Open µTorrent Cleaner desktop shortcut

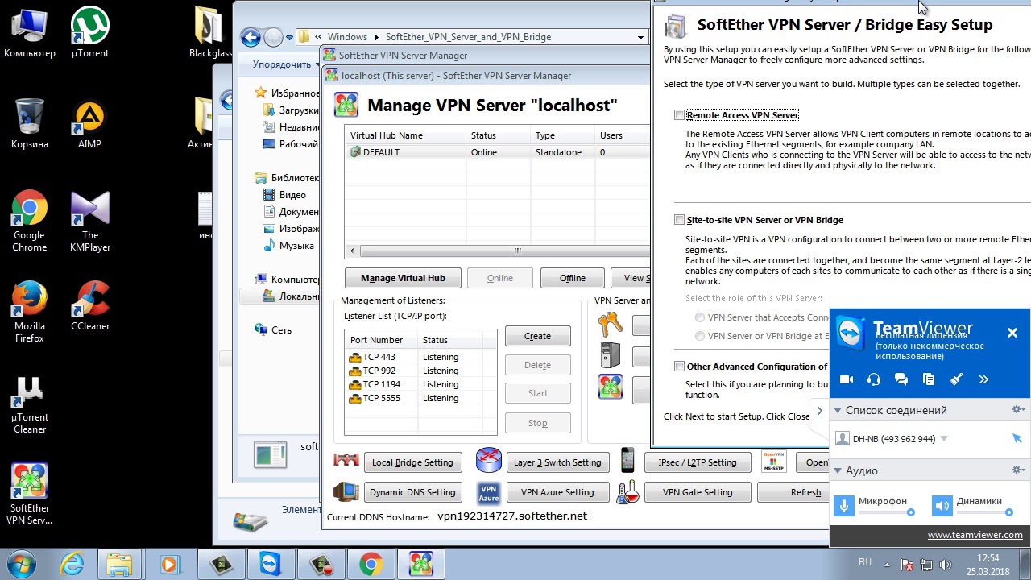click(30, 403)
